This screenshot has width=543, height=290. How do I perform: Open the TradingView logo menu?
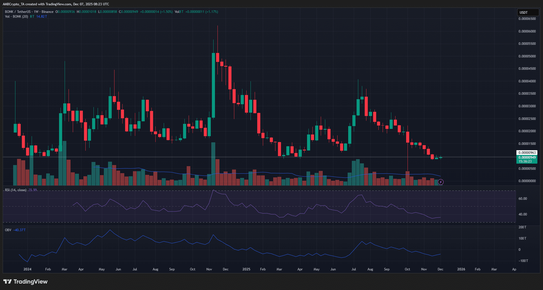click(25, 282)
